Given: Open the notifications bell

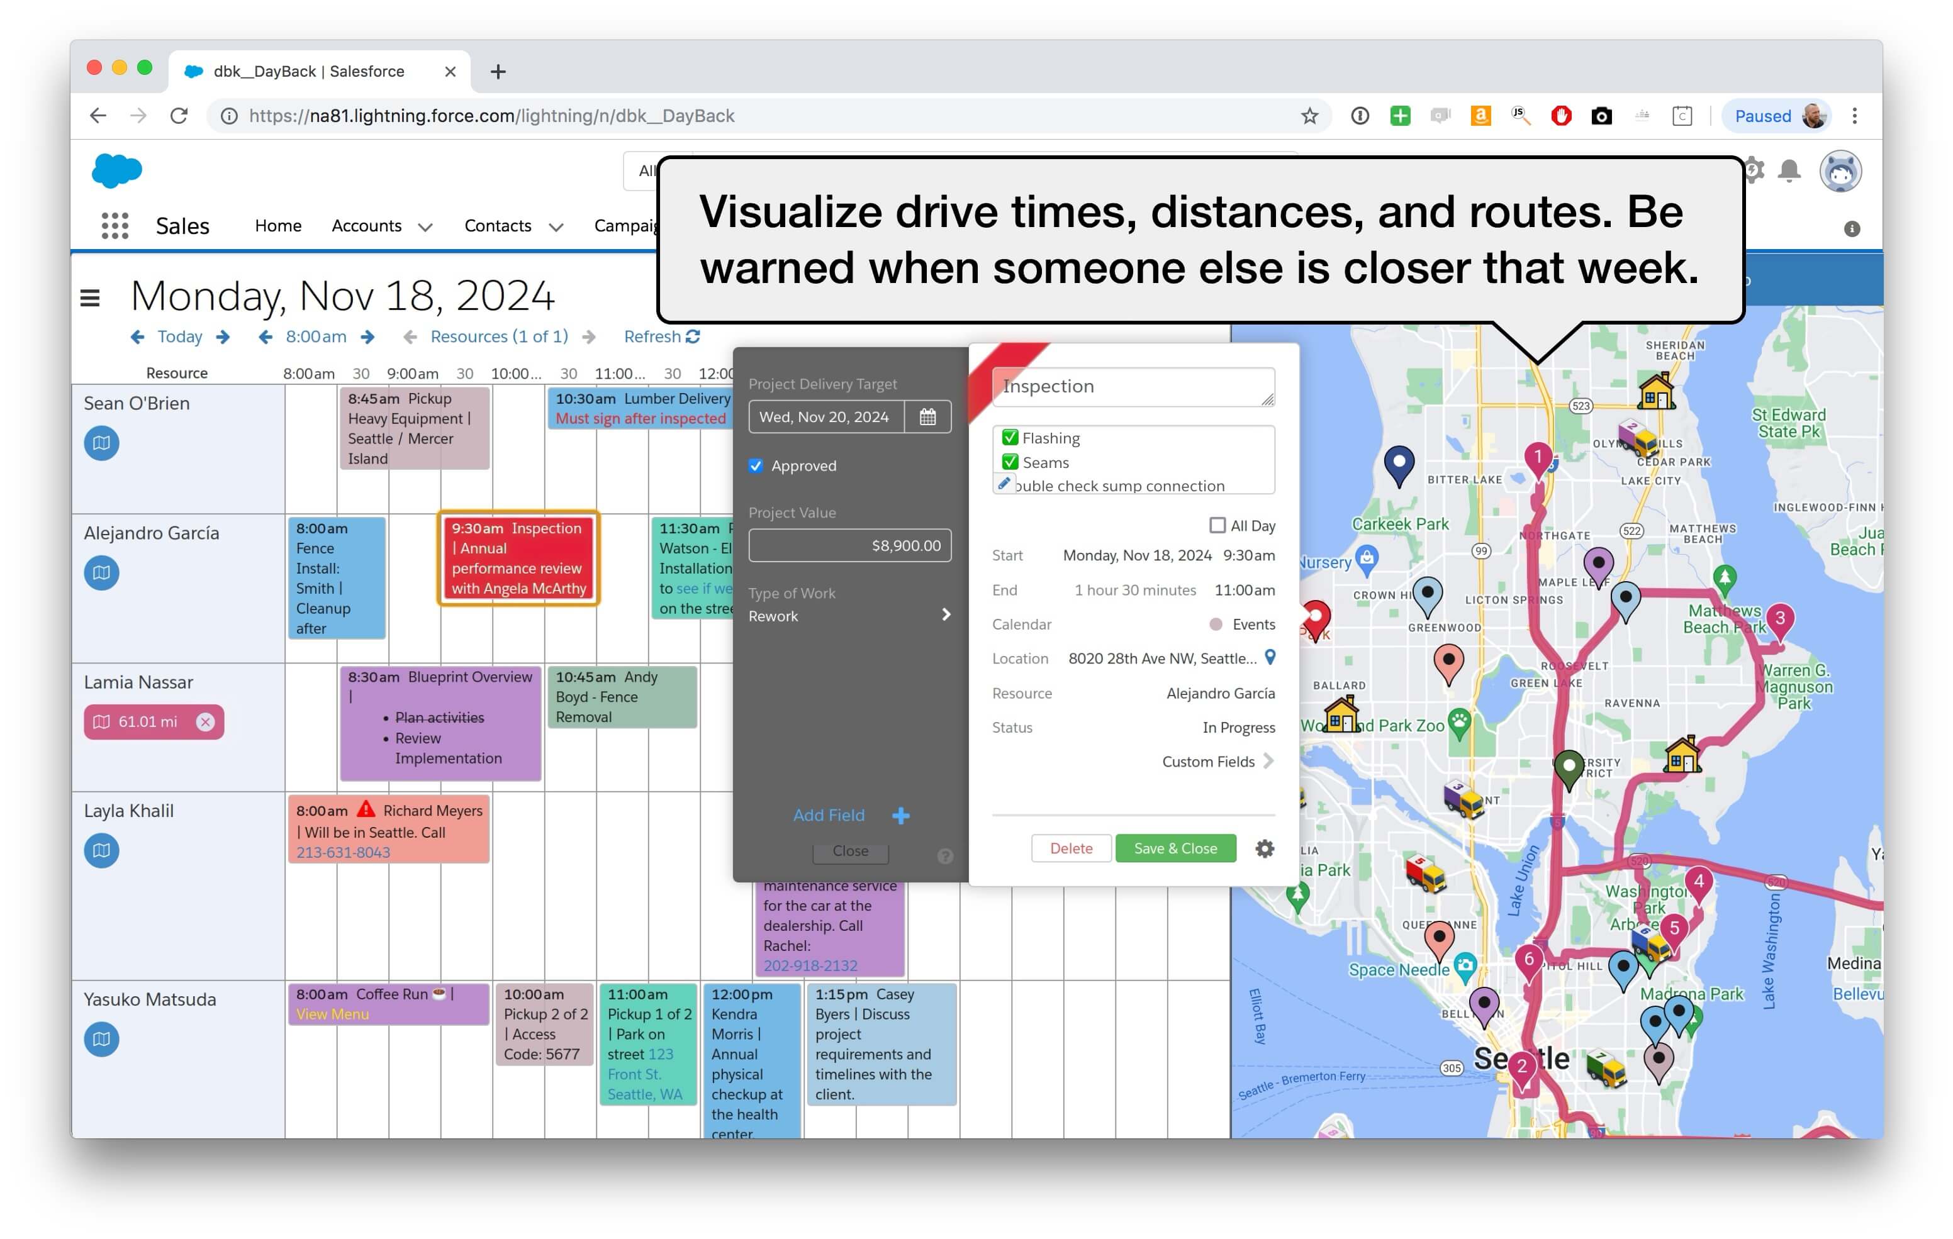Looking at the screenshot, I should (1789, 171).
